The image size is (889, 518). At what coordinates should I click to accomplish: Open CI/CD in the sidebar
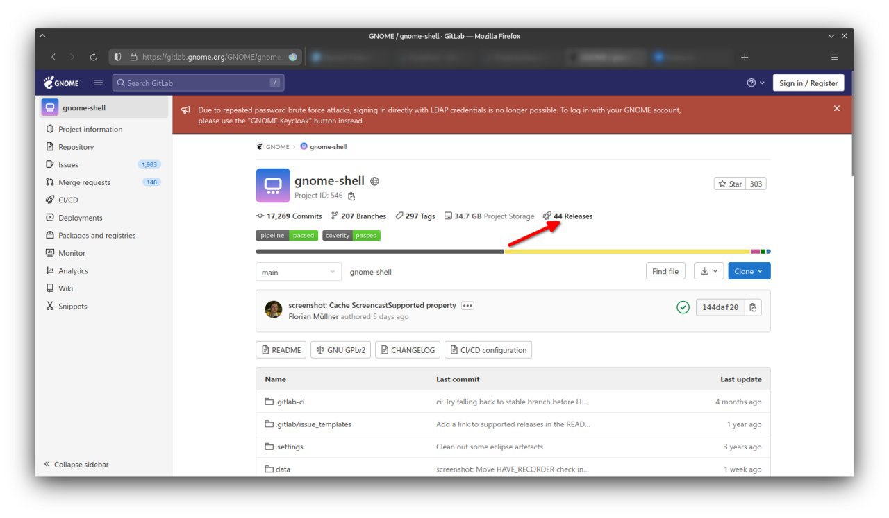pos(67,200)
